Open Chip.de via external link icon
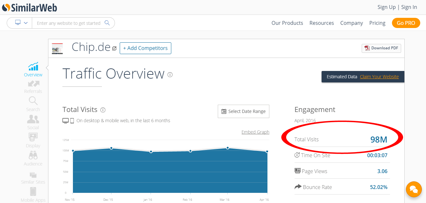This screenshot has width=426, height=203. point(114,48)
